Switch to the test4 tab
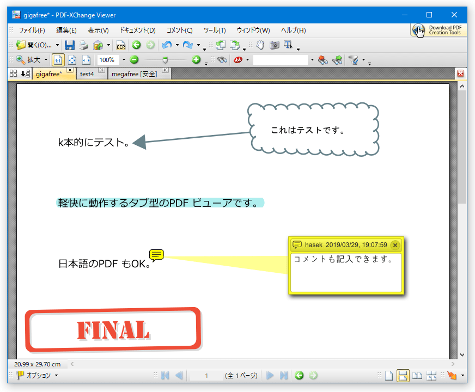The width and height of the screenshot is (475, 392). coord(87,74)
